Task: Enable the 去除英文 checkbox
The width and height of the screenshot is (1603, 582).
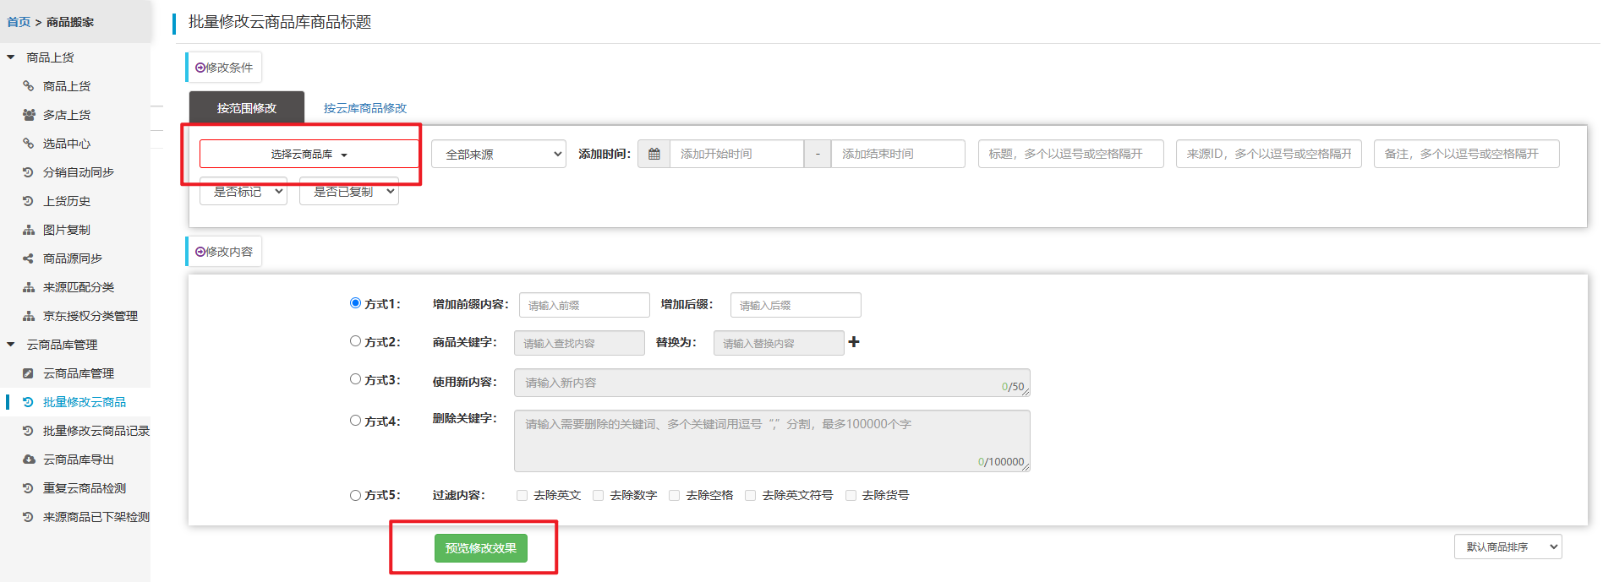Action: [x=522, y=496]
